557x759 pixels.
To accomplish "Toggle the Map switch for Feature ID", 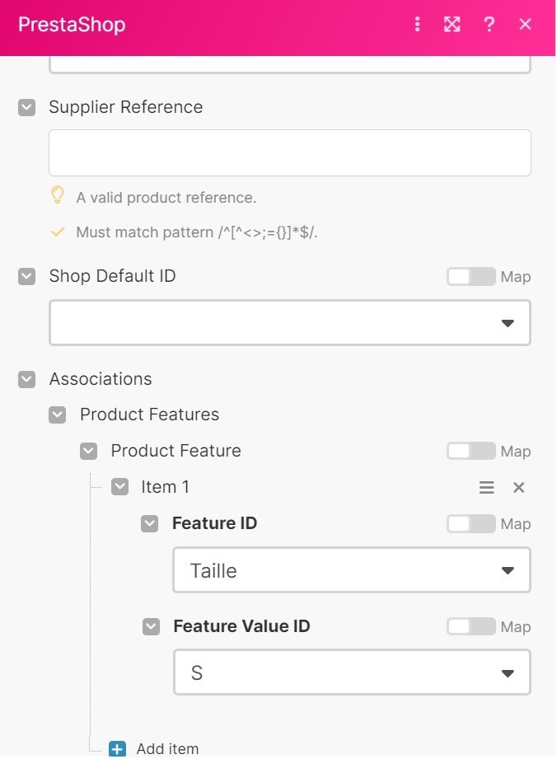I will click(470, 524).
